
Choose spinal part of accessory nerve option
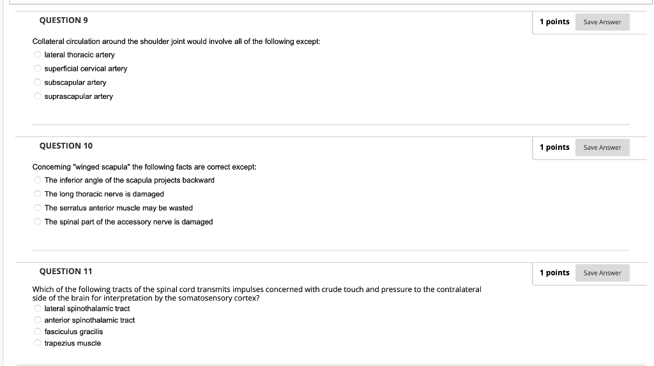(x=38, y=221)
